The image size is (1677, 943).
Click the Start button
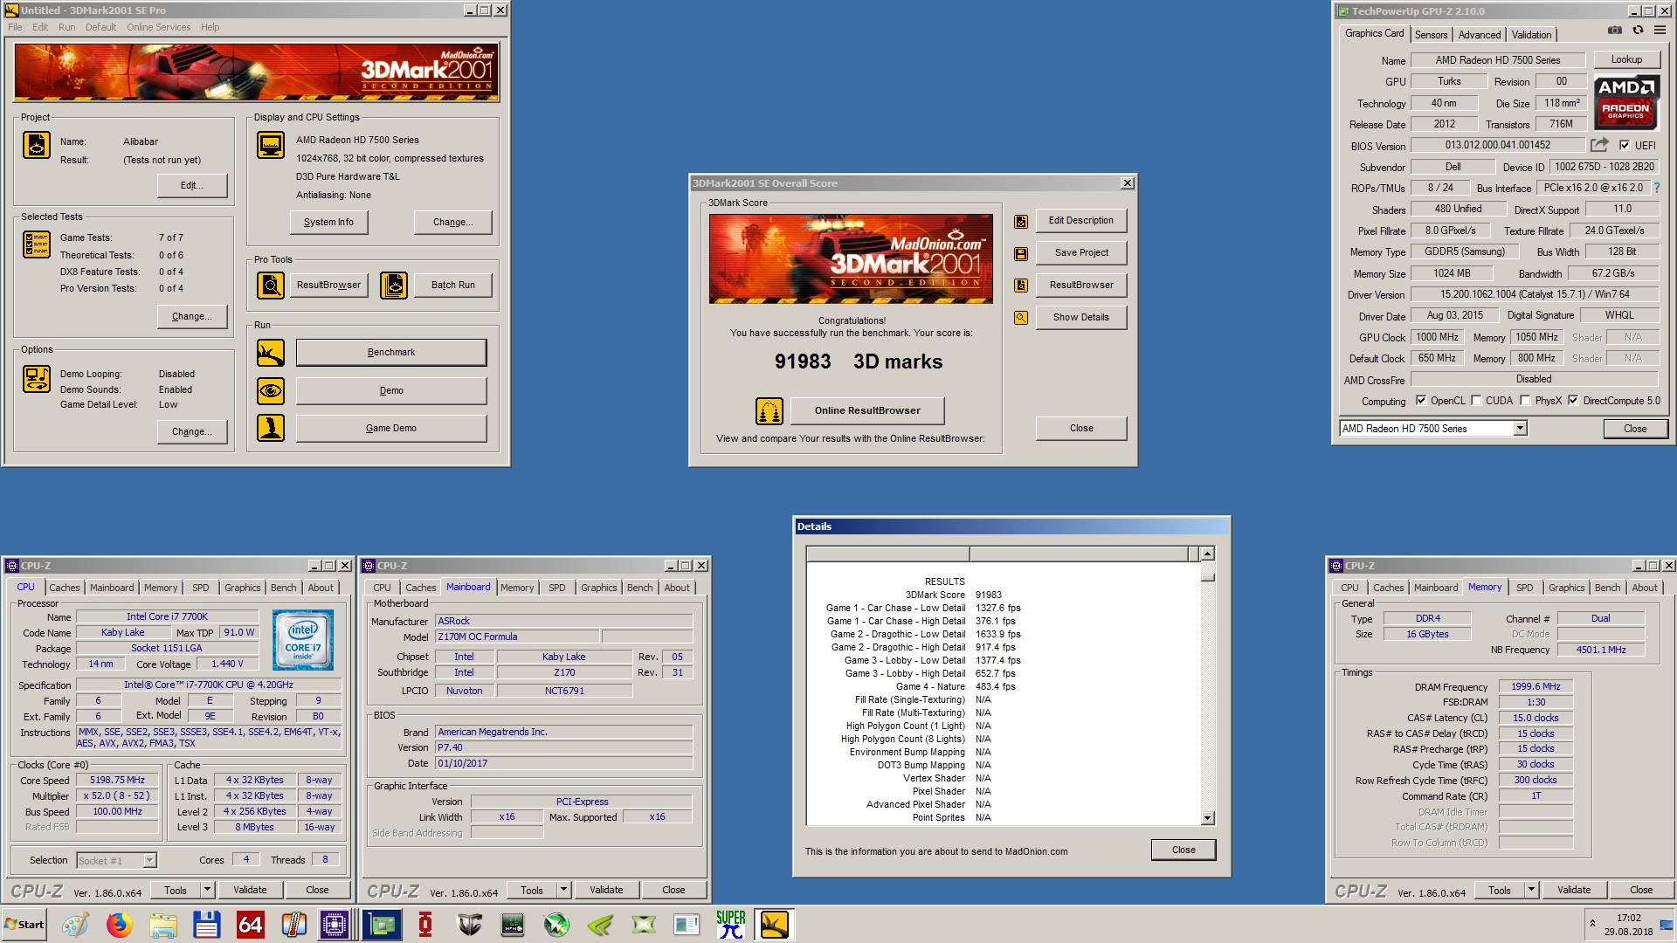click(24, 924)
